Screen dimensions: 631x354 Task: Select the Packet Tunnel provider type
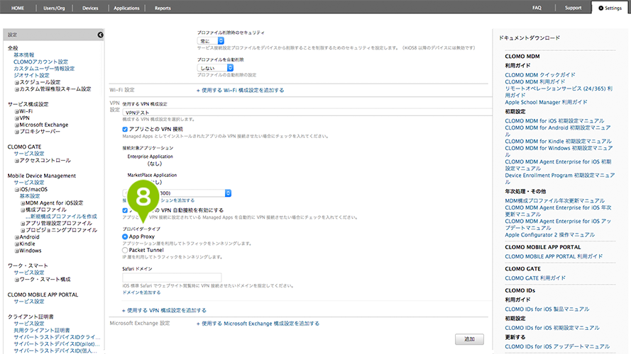pos(125,250)
